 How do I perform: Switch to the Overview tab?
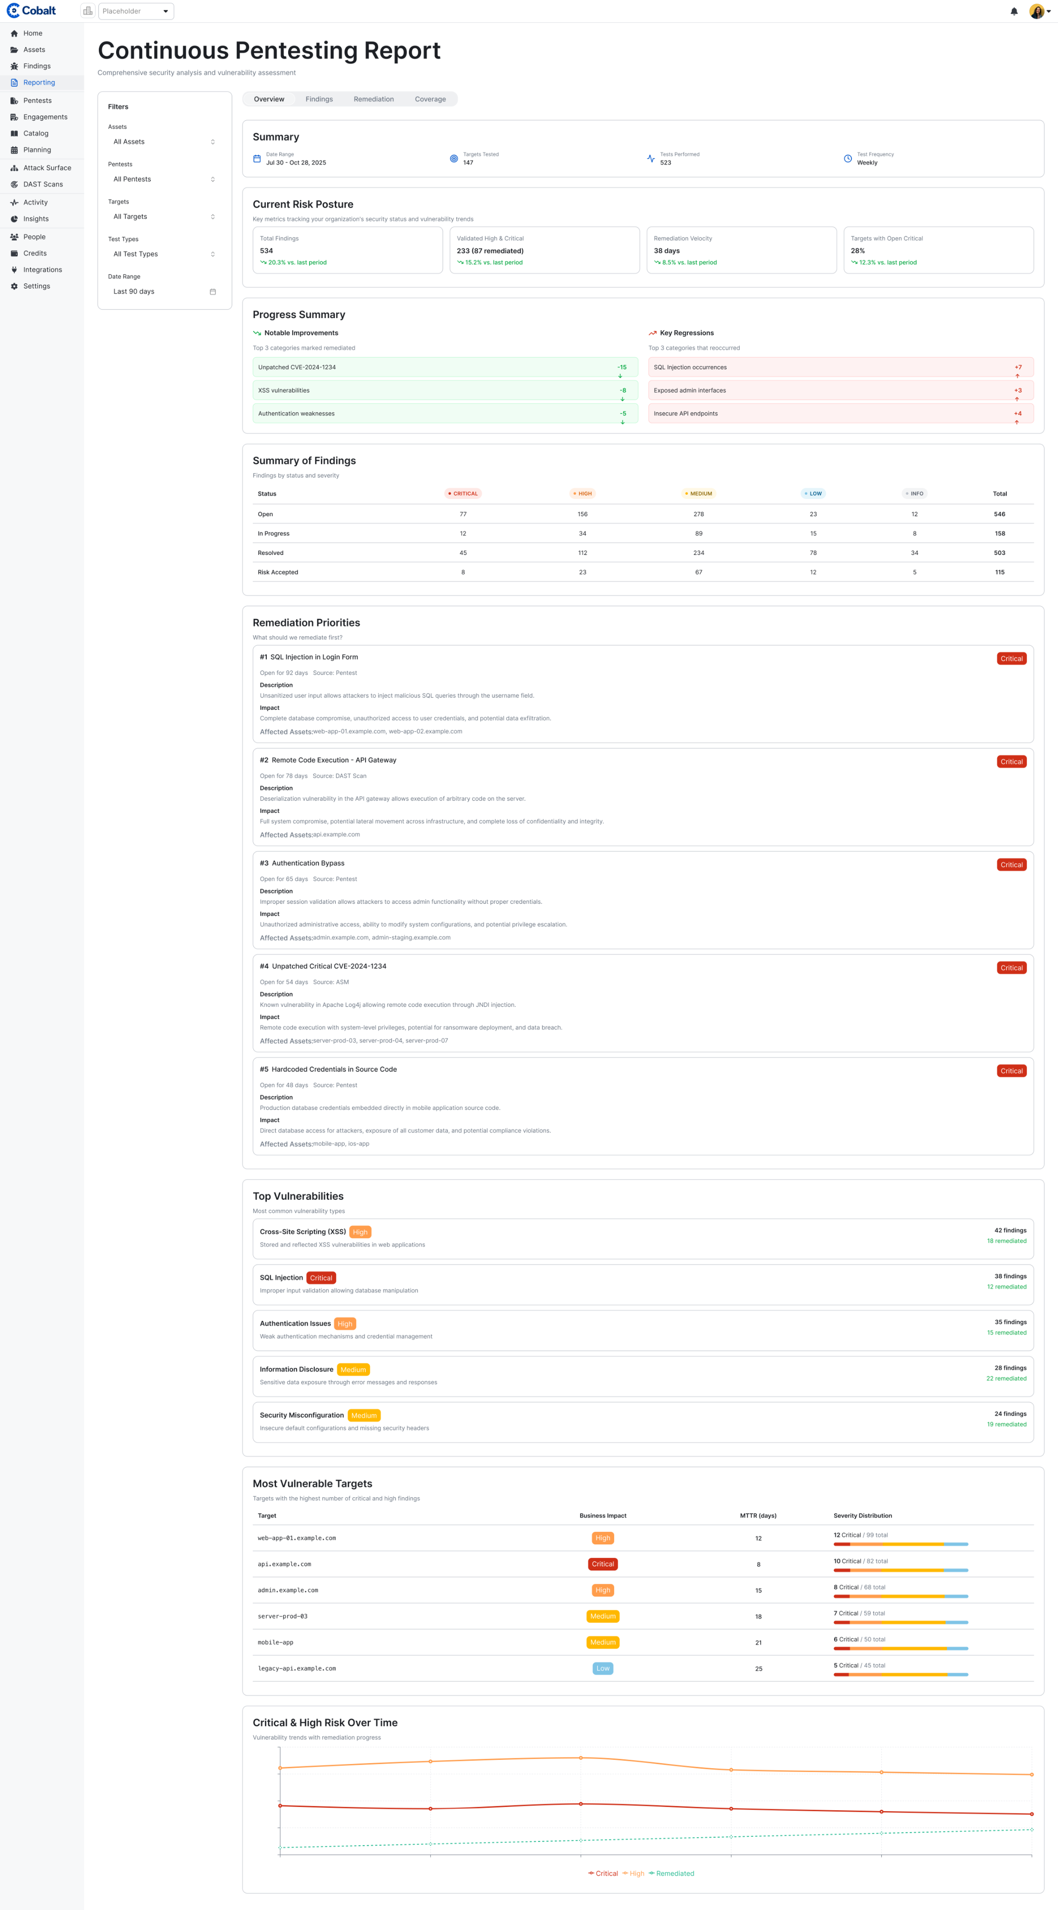(x=269, y=99)
